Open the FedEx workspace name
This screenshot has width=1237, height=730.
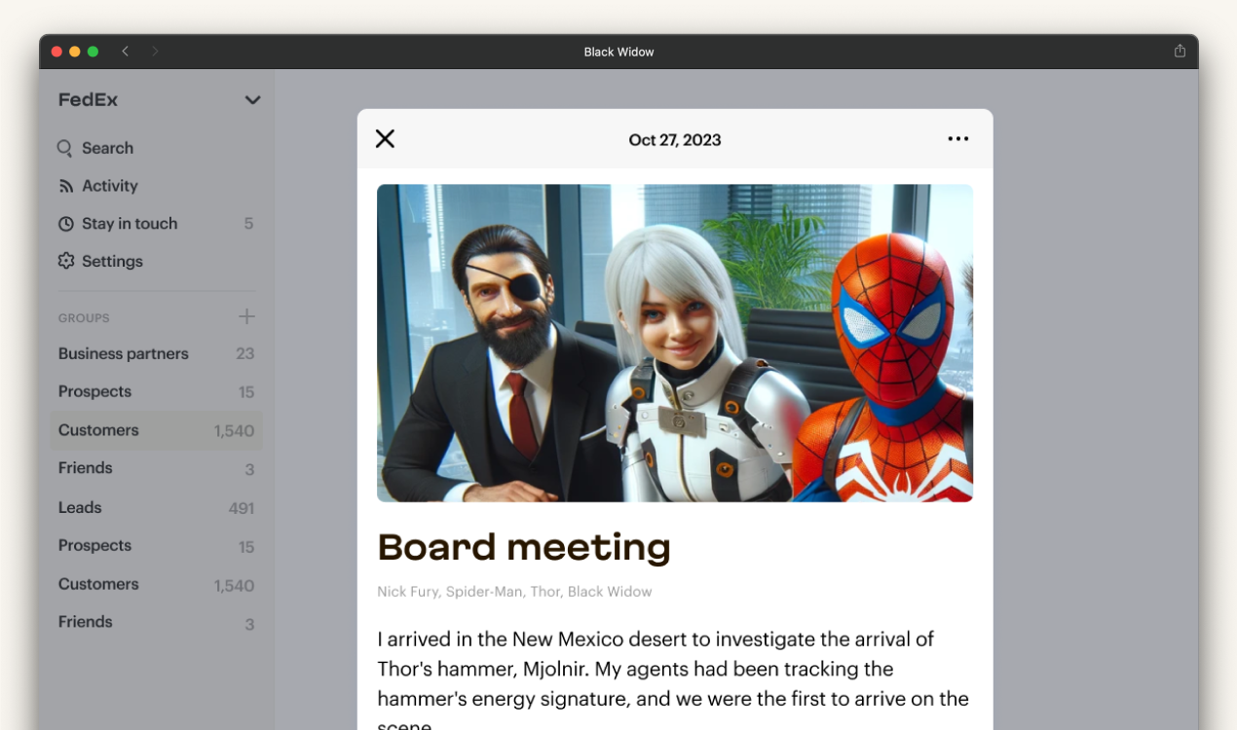coord(88,99)
